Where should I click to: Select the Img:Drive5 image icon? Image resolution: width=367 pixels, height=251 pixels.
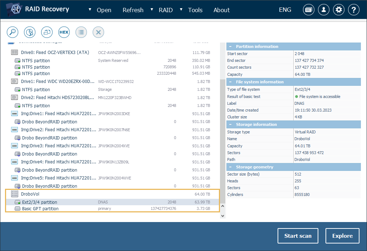[15, 178]
